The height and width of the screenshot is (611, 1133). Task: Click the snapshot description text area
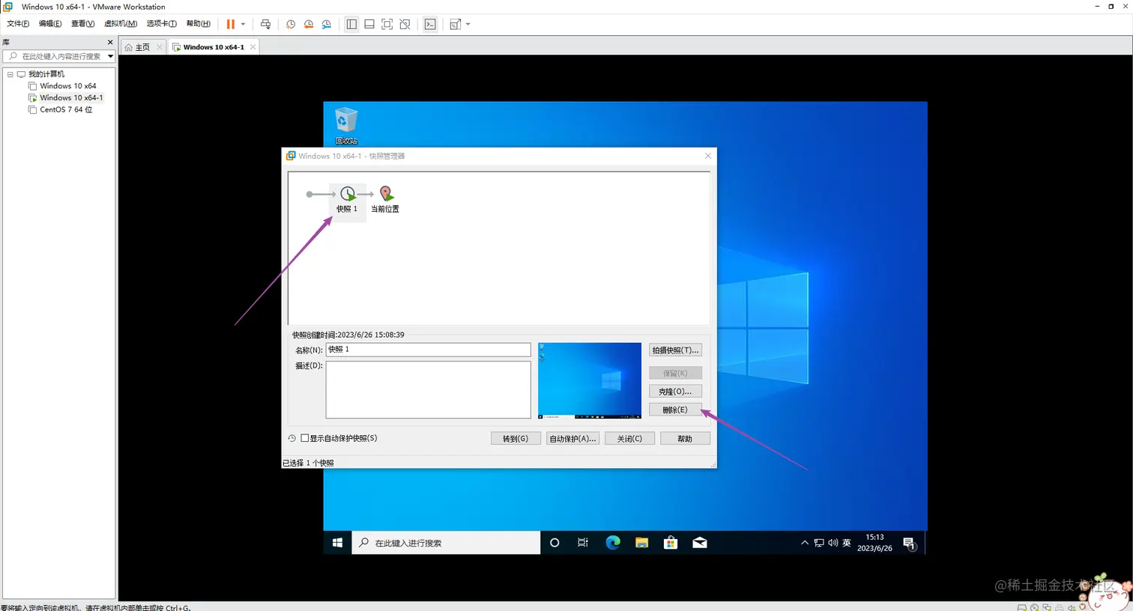(x=428, y=389)
